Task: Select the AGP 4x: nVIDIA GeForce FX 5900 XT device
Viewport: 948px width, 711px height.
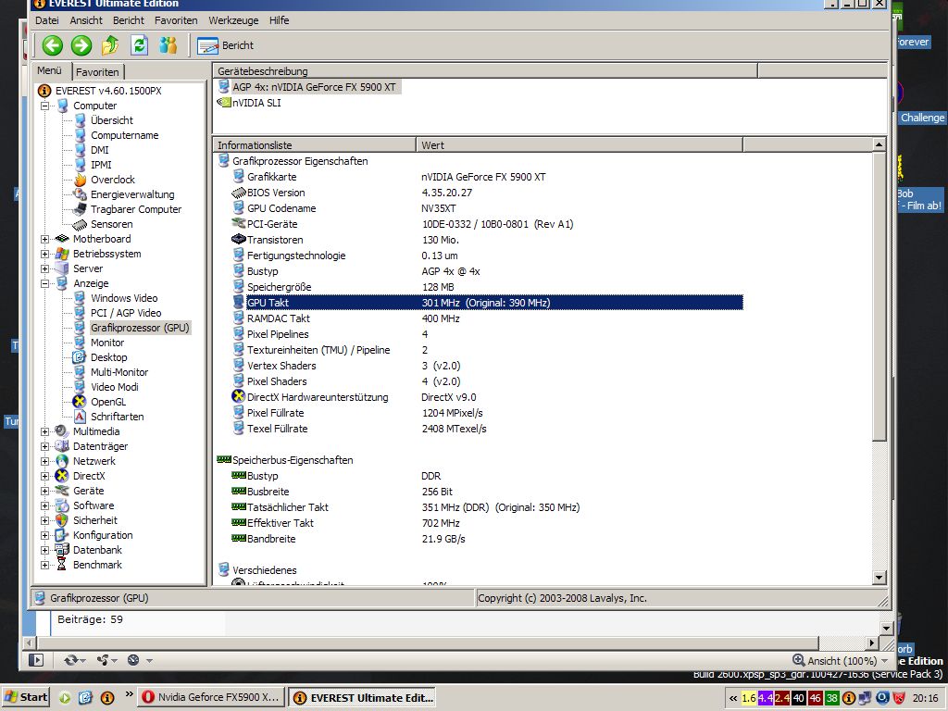Action: tap(315, 87)
